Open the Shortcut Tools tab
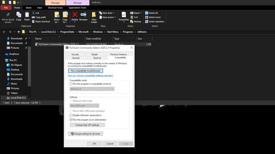This screenshot has width=275, height=154. click(55, 8)
